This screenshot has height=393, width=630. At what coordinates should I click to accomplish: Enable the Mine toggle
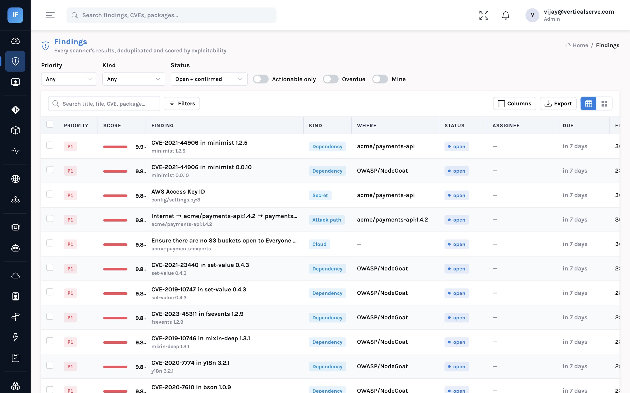point(380,79)
